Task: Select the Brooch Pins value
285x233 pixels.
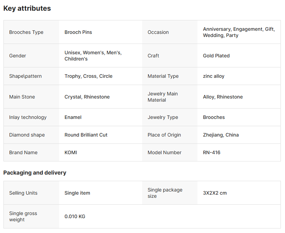Action: click(x=78, y=32)
